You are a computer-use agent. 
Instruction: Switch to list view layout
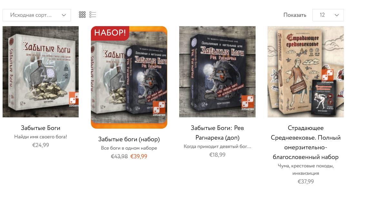point(93,15)
